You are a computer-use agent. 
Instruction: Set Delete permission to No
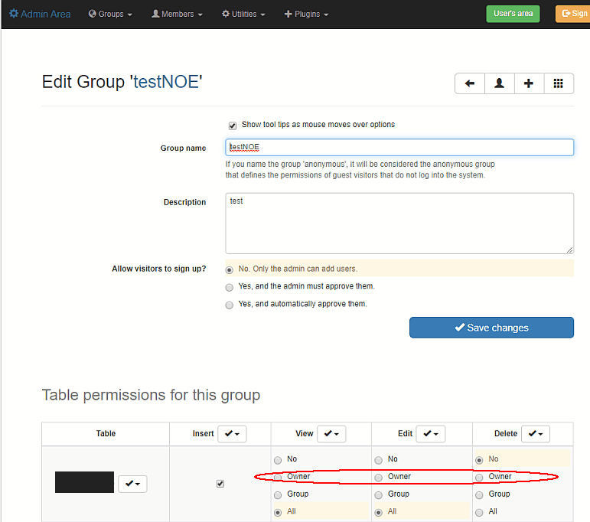[x=479, y=460]
